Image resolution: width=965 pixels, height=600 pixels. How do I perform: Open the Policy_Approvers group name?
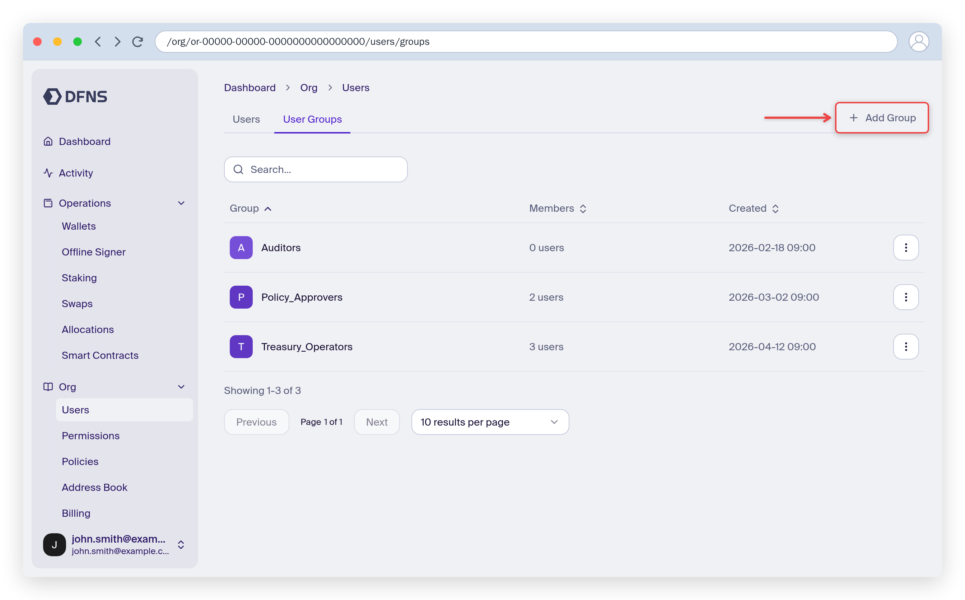coord(301,297)
